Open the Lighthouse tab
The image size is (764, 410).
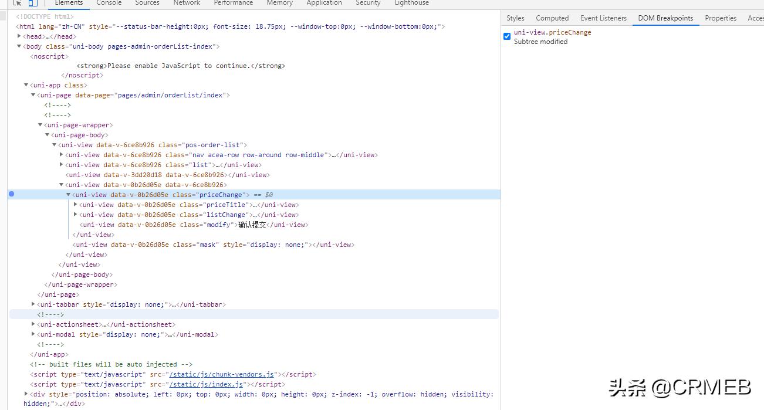[x=411, y=3]
